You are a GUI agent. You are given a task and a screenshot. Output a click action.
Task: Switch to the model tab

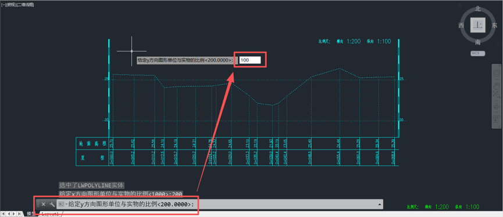tap(31, 214)
